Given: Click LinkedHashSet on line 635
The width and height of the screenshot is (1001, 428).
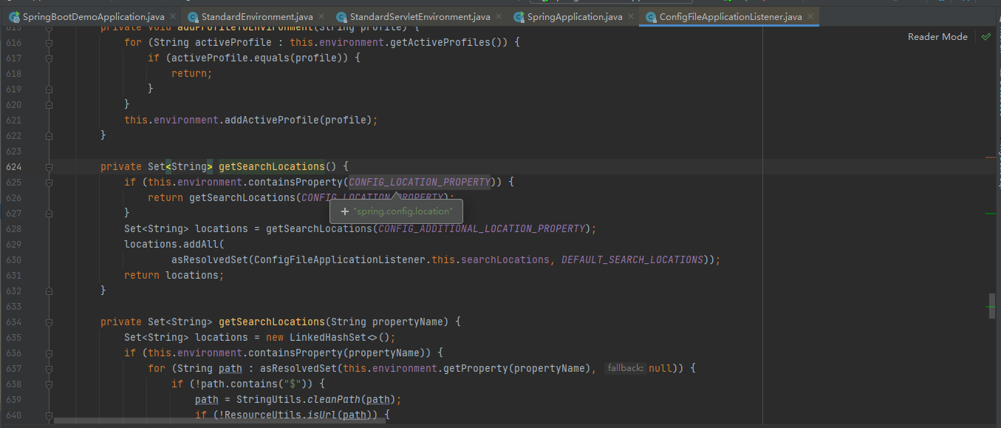Looking at the screenshot, I should tap(328, 337).
